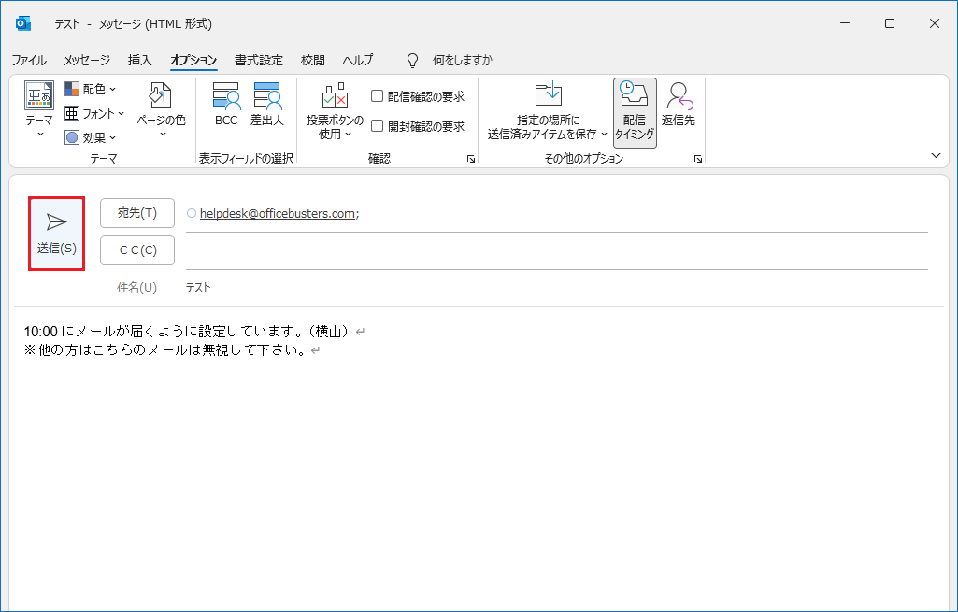Click the To (宛先) button
Viewport: 958px width, 612px height.
tap(136, 213)
